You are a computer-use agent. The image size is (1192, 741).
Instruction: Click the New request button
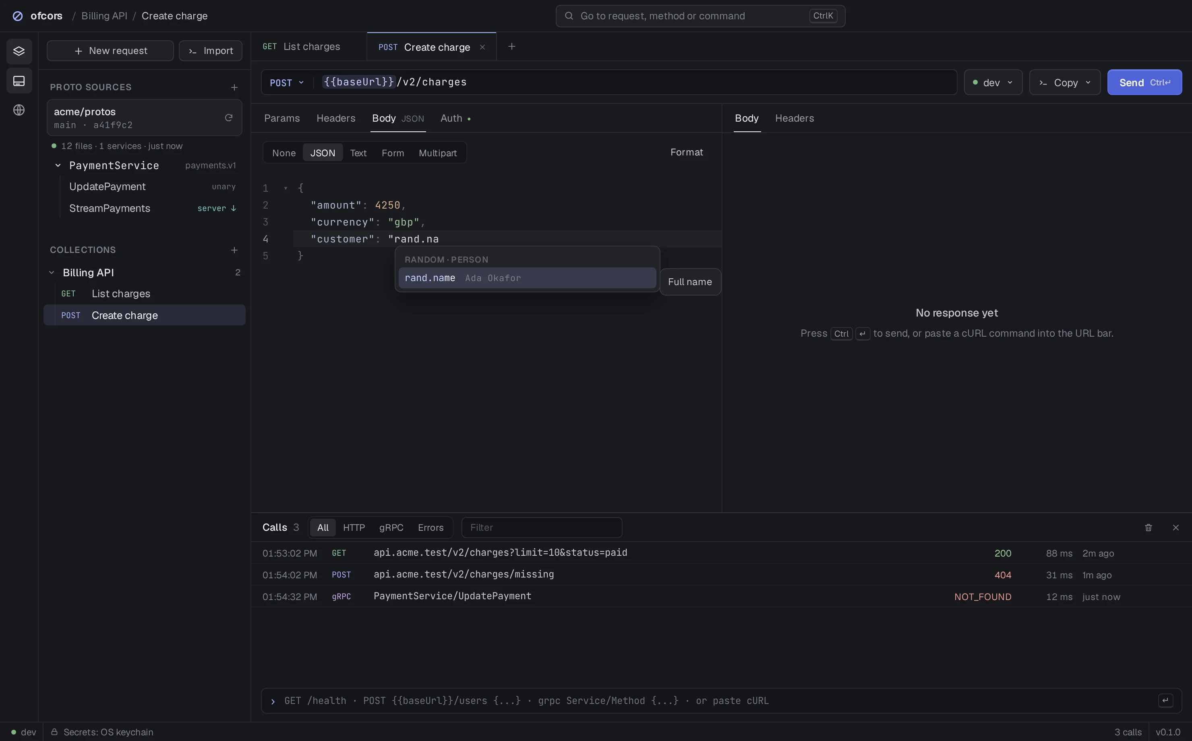click(110, 51)
